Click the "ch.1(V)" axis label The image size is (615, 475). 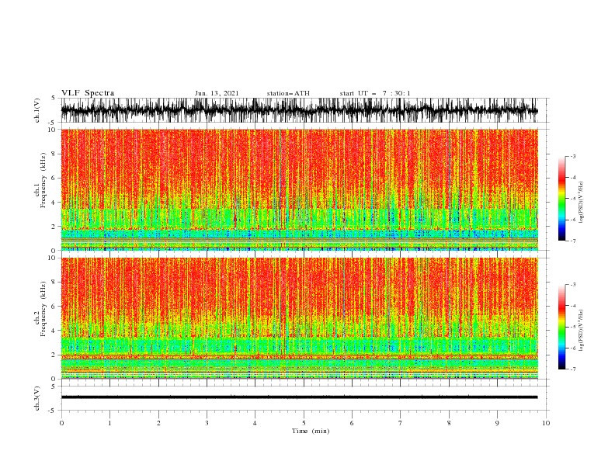pyautogui.click(x=37, y=110)
